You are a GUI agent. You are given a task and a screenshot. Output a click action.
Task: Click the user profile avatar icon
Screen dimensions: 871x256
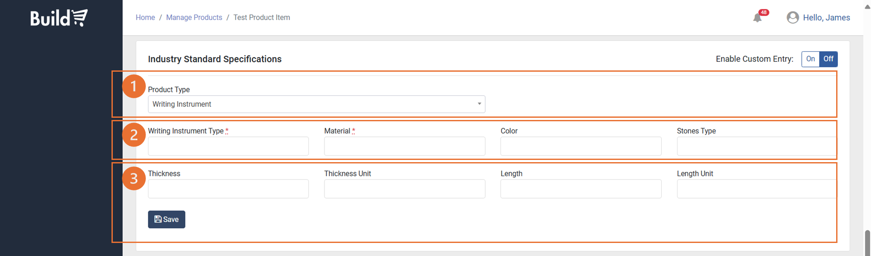[793, 17]
